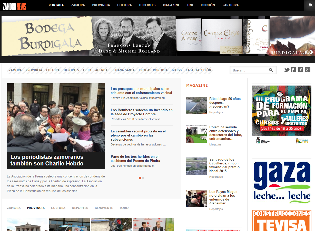Open the MAGAZINE top menu item
The image size is (315, 231).
tap(171, 5)
